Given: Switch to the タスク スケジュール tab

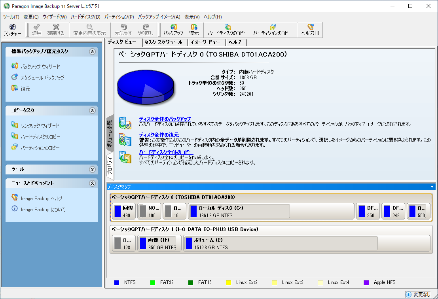Looking at the screenshot, I should (163, 42).
